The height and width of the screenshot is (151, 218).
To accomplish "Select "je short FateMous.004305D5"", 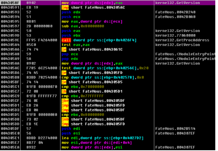I will coord(92,82).
